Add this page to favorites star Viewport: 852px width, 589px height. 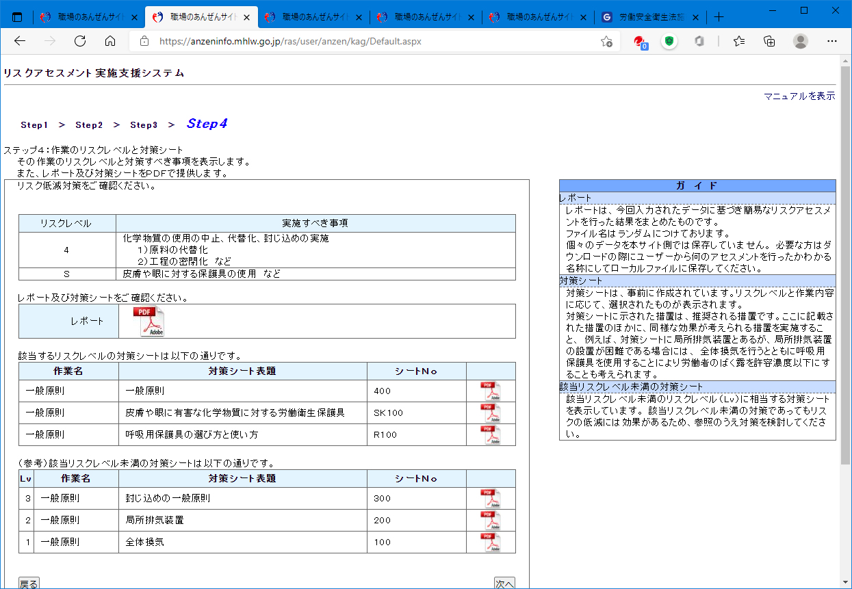606,41
